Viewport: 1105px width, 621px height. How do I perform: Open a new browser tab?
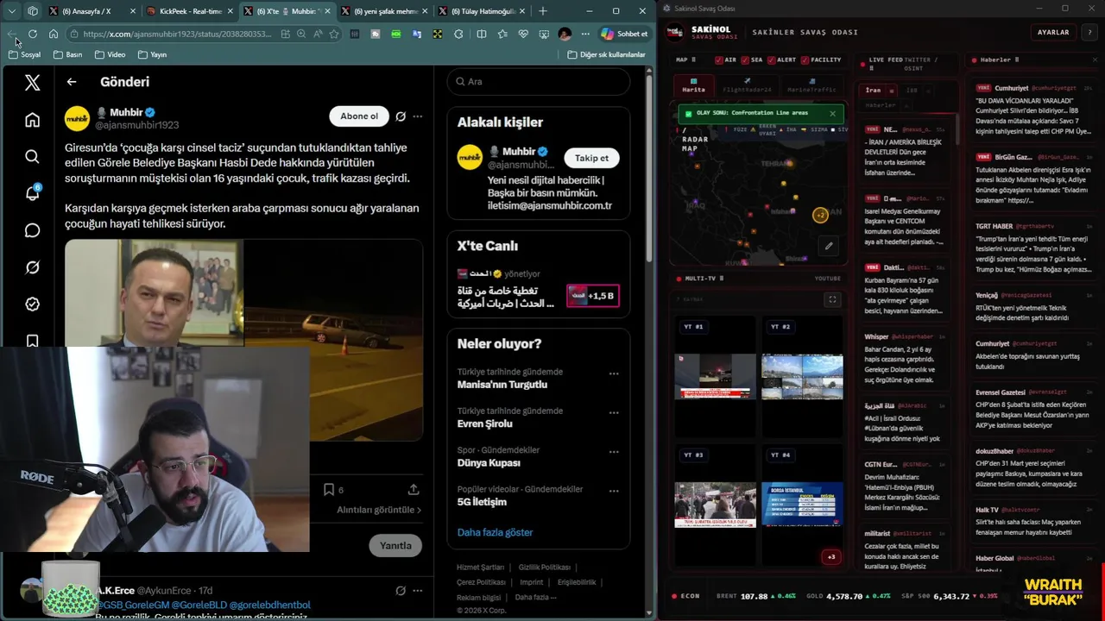click(x=543, y=11)
